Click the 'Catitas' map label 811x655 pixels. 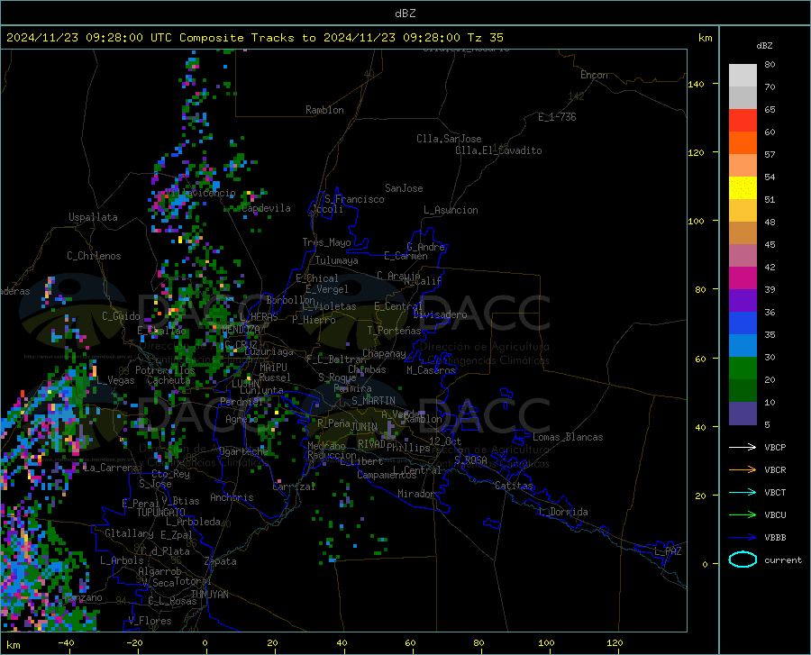coord(514,486)
